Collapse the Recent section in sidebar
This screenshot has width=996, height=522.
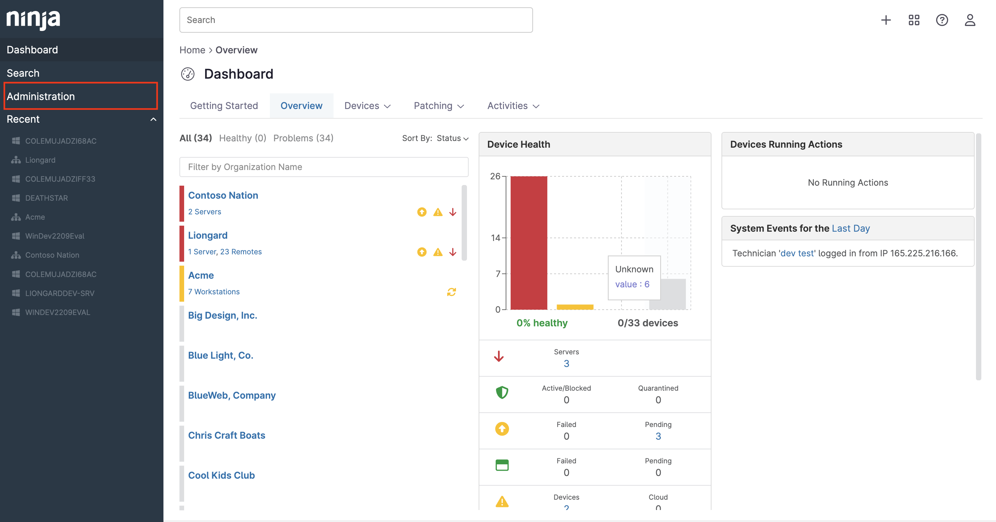tap(153, 119)
